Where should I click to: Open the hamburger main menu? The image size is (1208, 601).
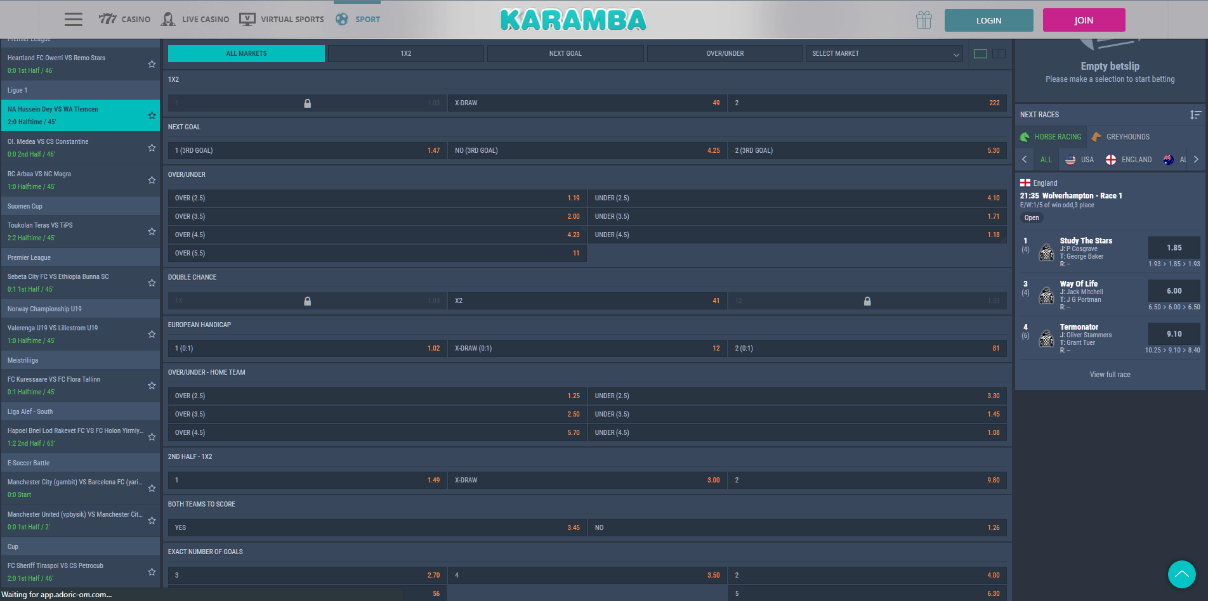(x=74, y=19)
